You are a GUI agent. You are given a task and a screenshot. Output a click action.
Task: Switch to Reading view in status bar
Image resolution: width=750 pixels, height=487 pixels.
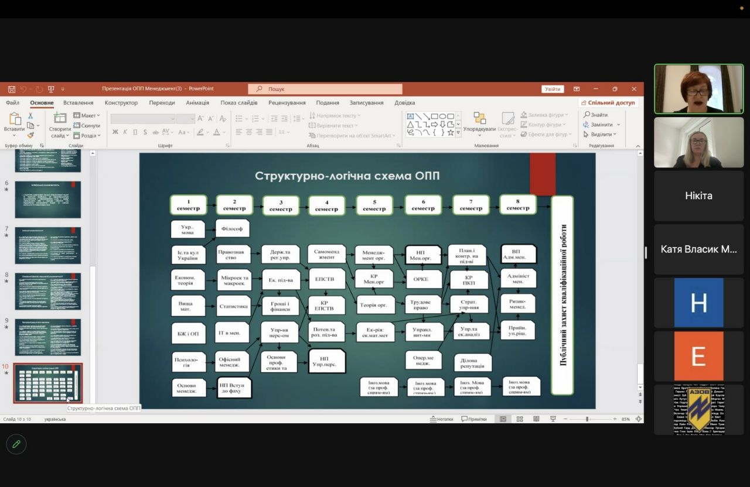tap(536, 419)
